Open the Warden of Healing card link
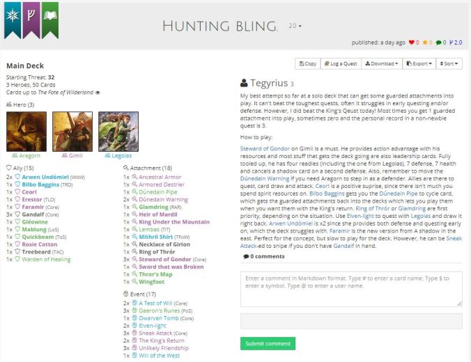471x362 pixels. click(46, 260)
